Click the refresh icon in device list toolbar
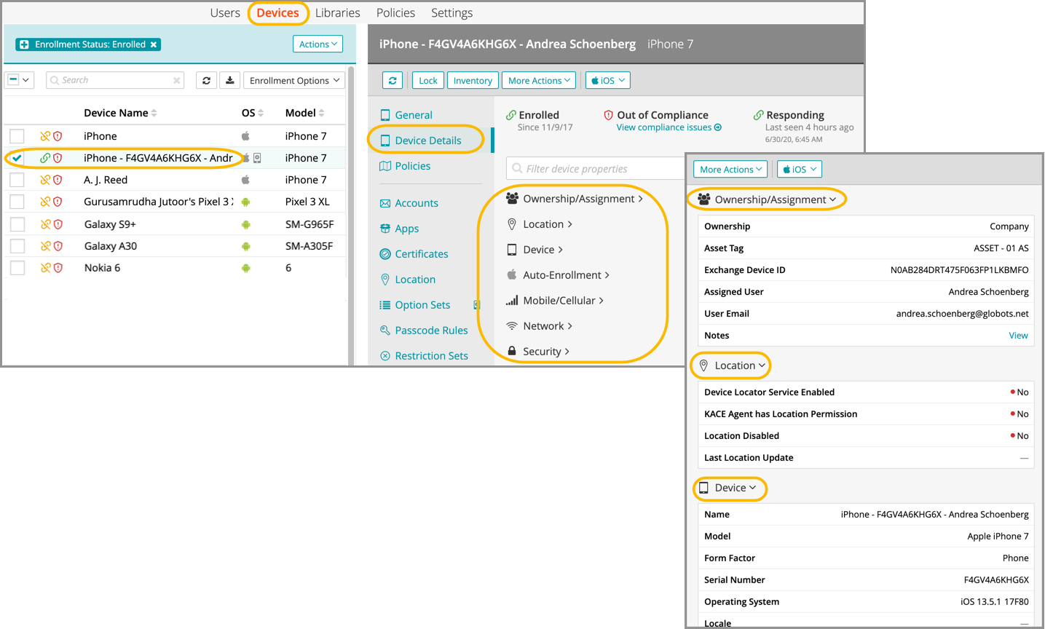The width and height of the screenshot is (1045, 629). (x=207, y=81)
